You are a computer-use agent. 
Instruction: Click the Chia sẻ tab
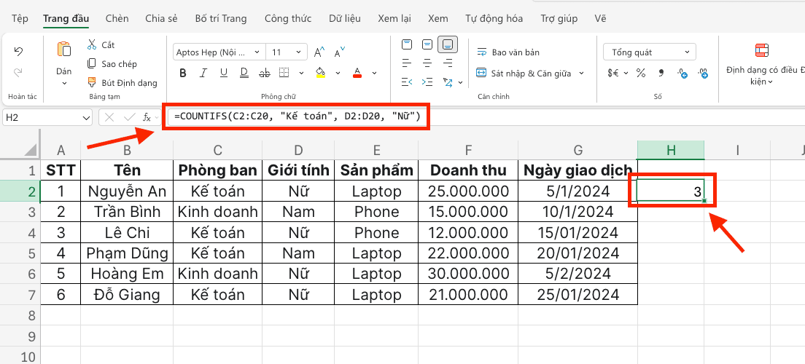161,18
